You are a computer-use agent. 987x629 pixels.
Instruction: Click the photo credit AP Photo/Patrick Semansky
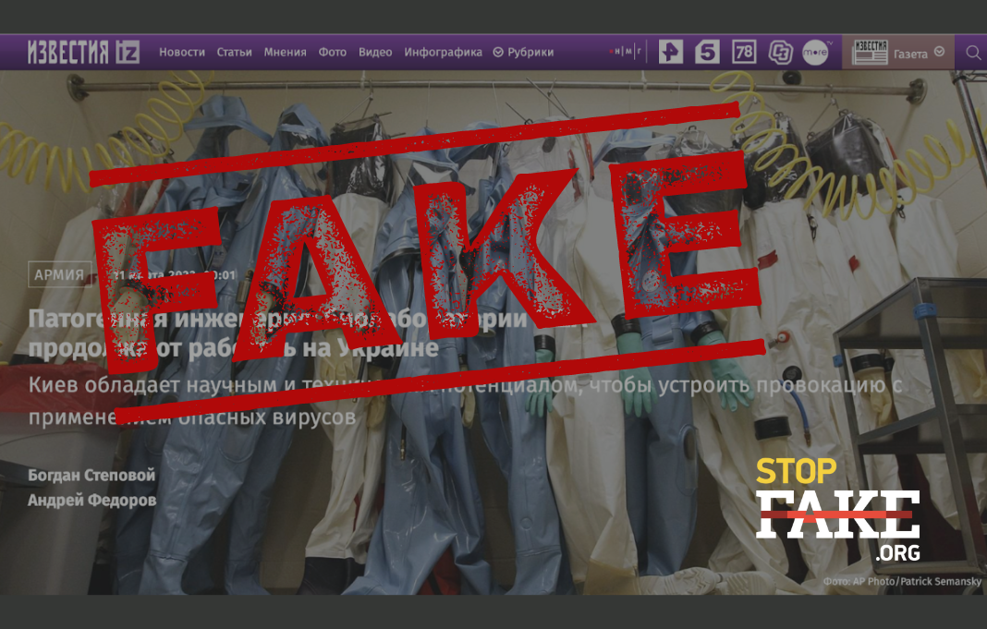click(x=902, y=581)
